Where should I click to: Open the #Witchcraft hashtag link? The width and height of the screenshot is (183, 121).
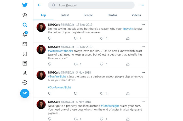pyautogui.click(x=55, y=51)
